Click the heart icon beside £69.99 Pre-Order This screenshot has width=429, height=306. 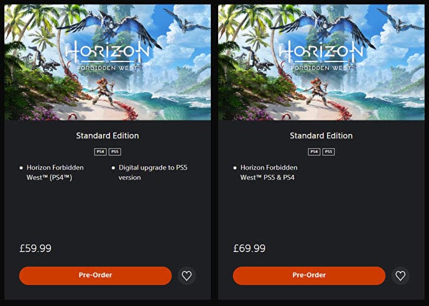[400, 276]
